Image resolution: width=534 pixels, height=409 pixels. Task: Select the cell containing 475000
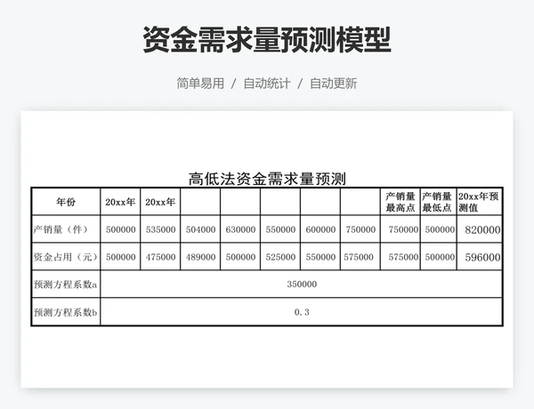[160, 257]
